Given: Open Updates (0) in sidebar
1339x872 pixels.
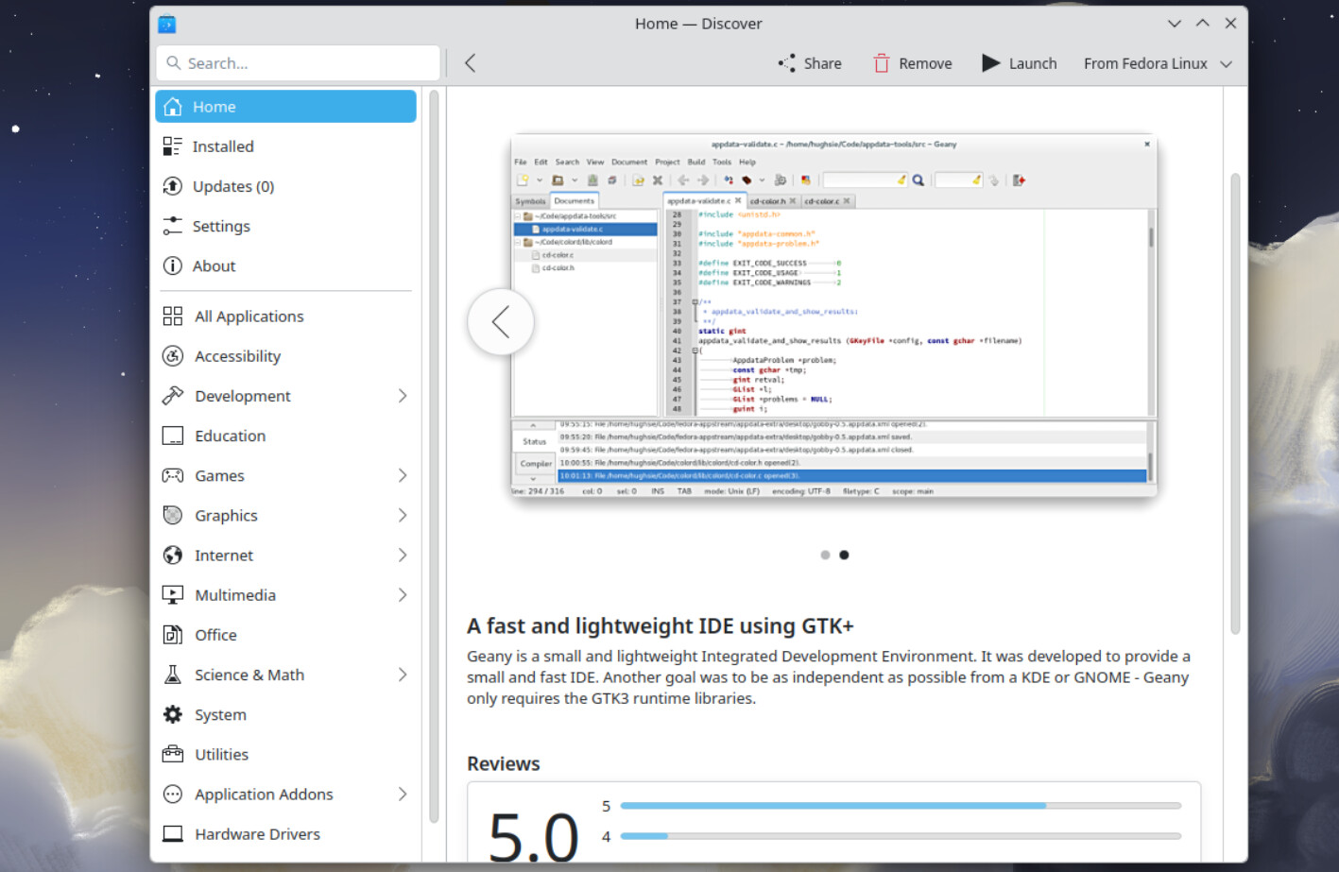Looking at the screenshot, I should click(x=232, y=186).
